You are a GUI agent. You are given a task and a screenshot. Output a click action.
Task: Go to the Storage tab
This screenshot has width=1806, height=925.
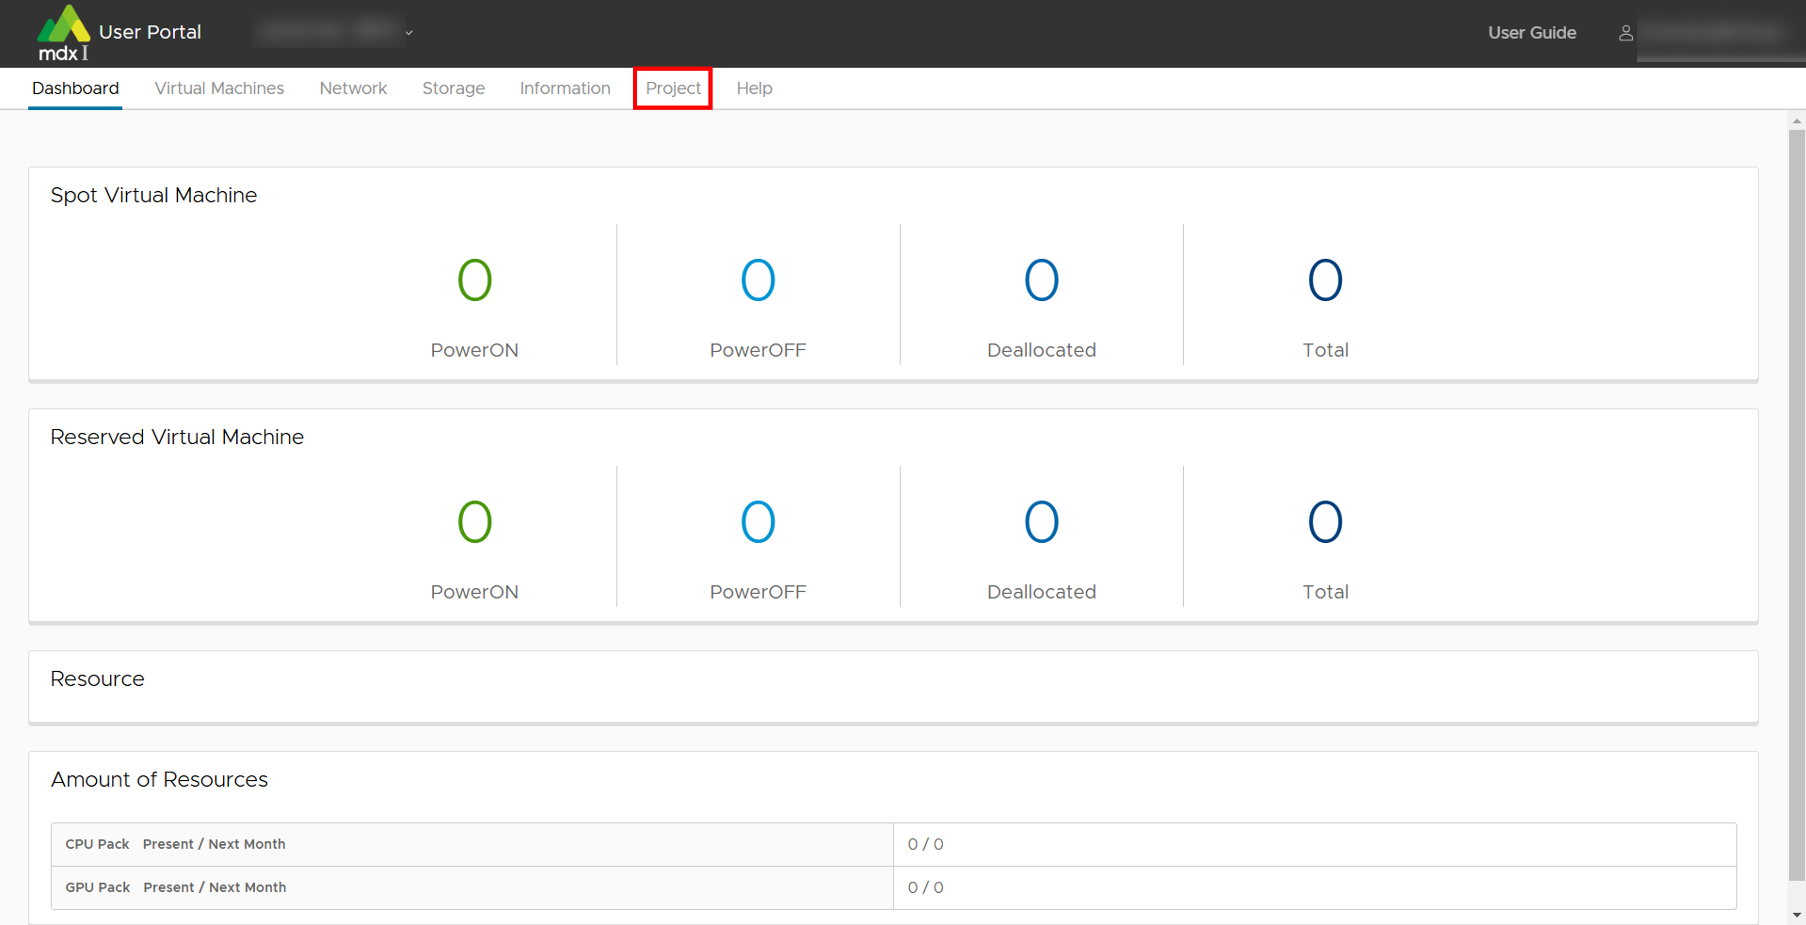tap(453, 88)
